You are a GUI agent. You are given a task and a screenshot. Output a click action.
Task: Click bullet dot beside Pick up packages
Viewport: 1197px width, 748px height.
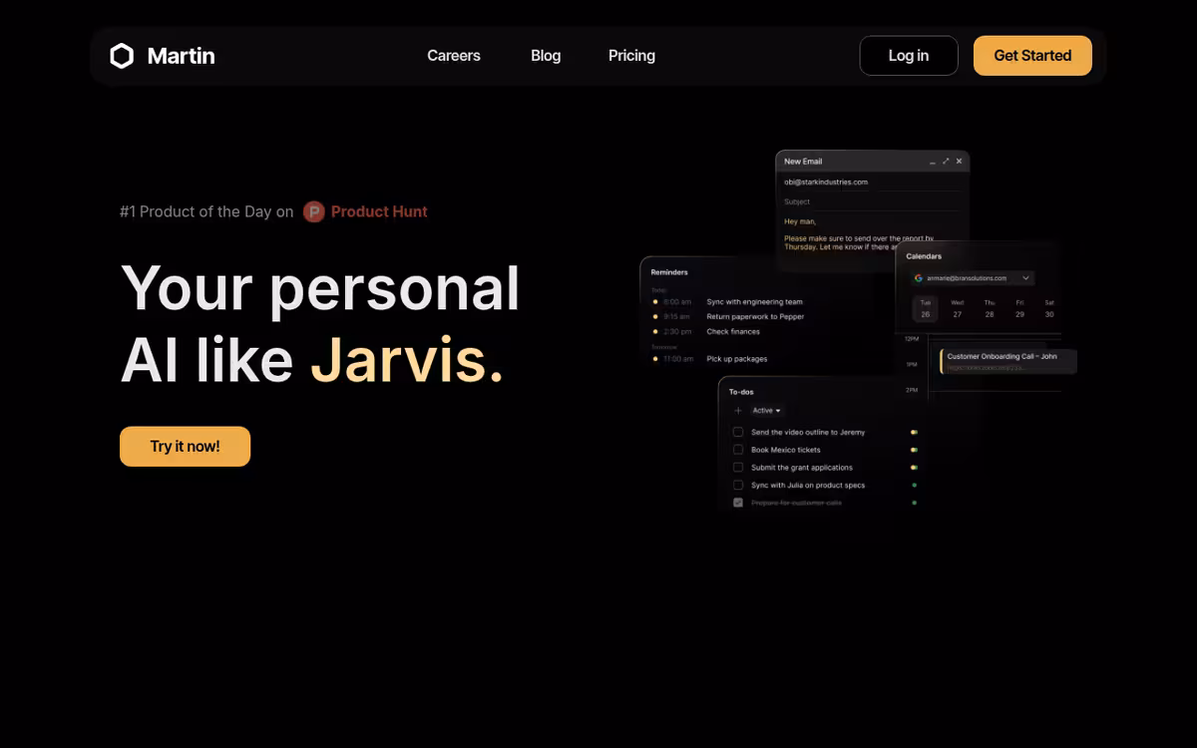[x=655, y=359]
